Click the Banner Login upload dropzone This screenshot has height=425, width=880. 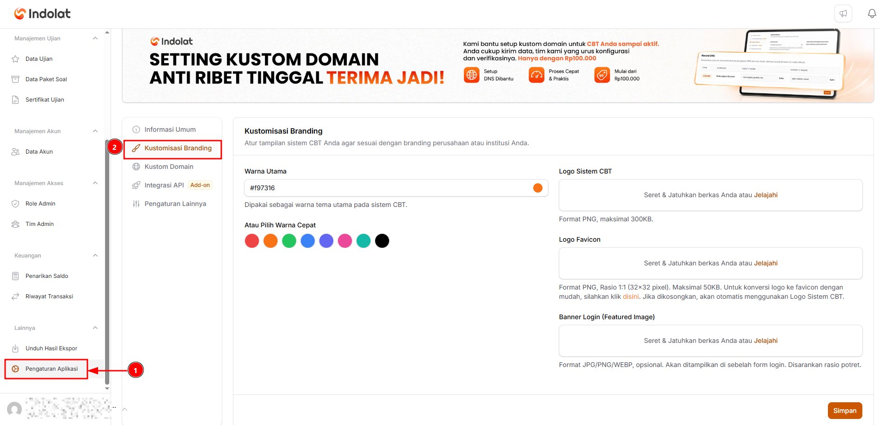[x=710, y=341]
